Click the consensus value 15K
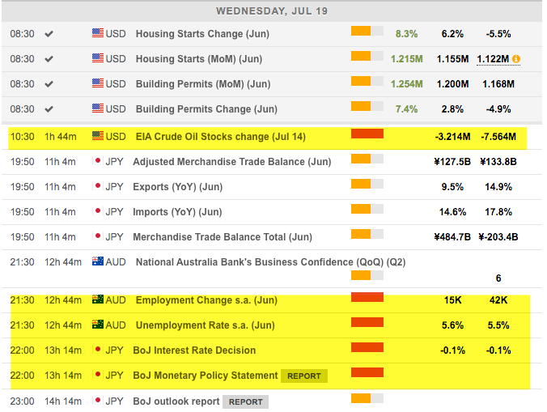The height and width of the screenshot is (412, 547). [x=452, y=300]
